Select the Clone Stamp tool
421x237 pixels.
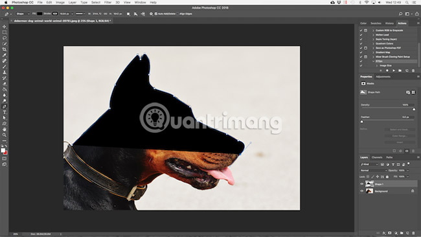5,72
